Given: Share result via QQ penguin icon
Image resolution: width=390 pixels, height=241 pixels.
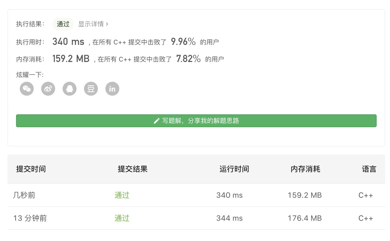Looking at the screenshot, I should click(70, 89).
